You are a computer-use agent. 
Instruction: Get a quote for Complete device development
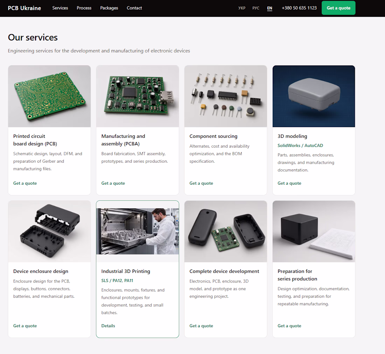pyautogui.click(x=201, y=326)
